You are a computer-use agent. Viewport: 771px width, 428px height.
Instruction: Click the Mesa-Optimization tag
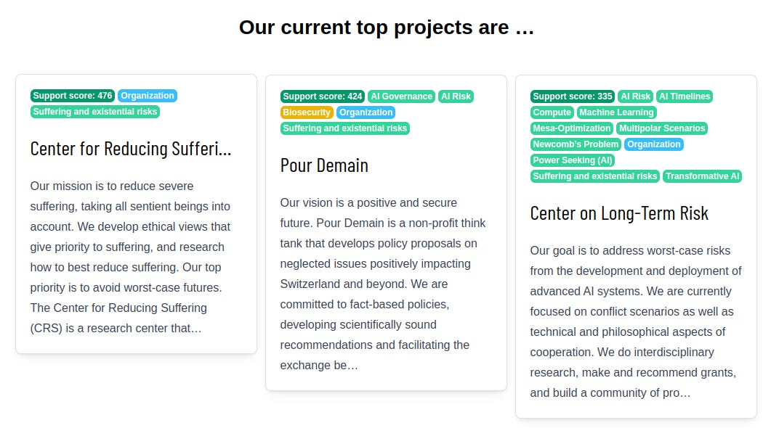click(x=572, y=128)
